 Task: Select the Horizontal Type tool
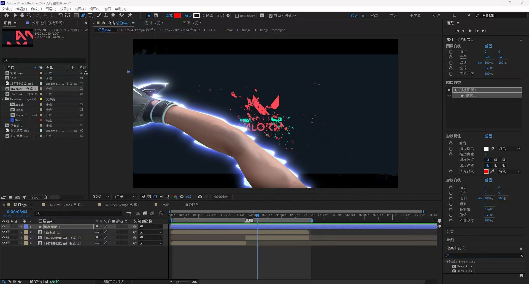click(90, 15)
